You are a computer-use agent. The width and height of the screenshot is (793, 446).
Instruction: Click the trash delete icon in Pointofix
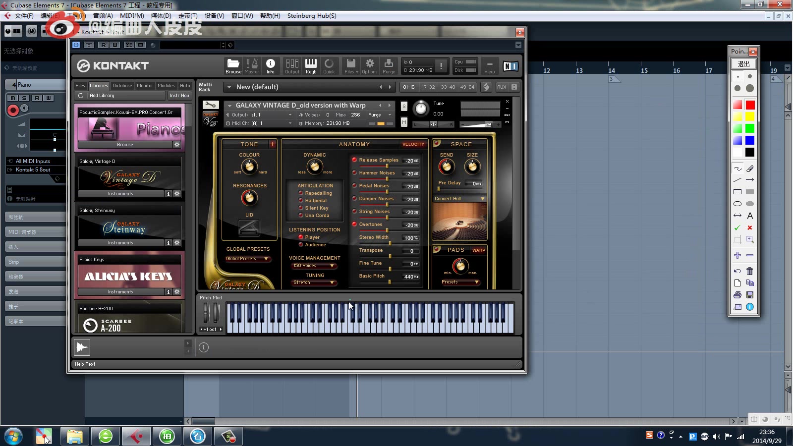point(750,271)
